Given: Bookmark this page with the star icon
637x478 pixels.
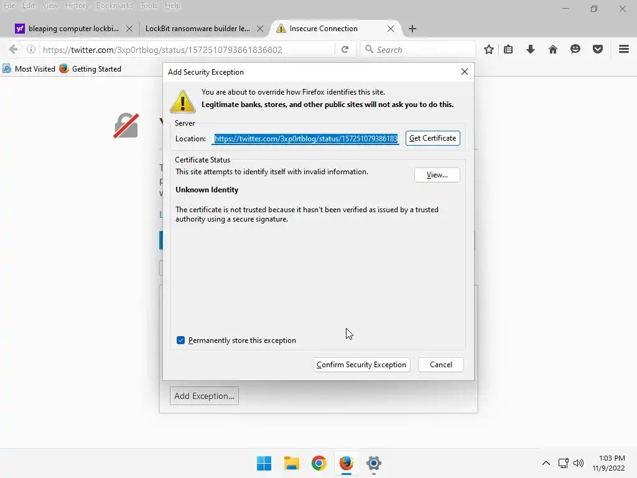Looking at the screenshot, I should [x=489, y=50].
